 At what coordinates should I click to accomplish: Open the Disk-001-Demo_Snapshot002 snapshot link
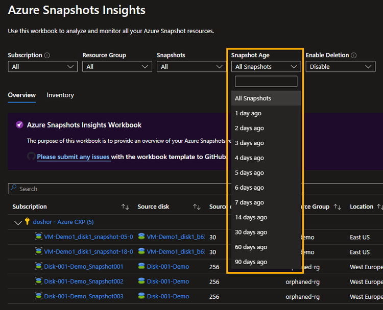(84, 281)
